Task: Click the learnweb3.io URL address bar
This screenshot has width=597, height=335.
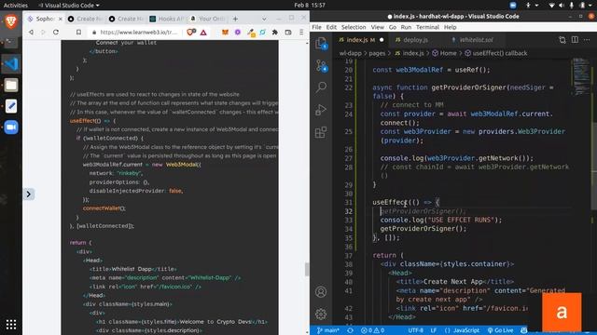Action: click(139, 33)
